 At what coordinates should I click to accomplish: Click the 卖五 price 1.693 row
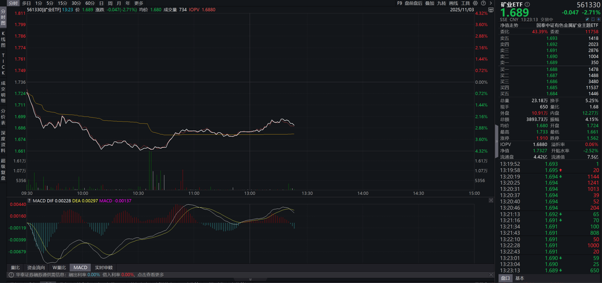(549, 38)
